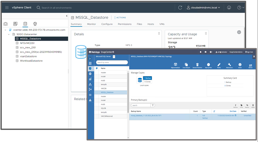Screen dimensions: 258x142
Task: Open the Maintenance wrench icon
Action: coord(229,65)
